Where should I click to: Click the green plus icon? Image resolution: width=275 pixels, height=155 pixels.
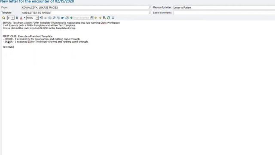click(71, 18)
